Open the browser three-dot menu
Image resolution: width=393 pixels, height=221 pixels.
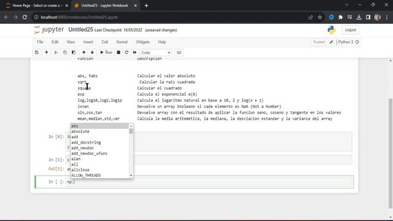[387, 17]
